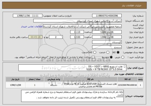Click the general description text area
Viewport: 151px width, 106px height.
coord(72,68)
